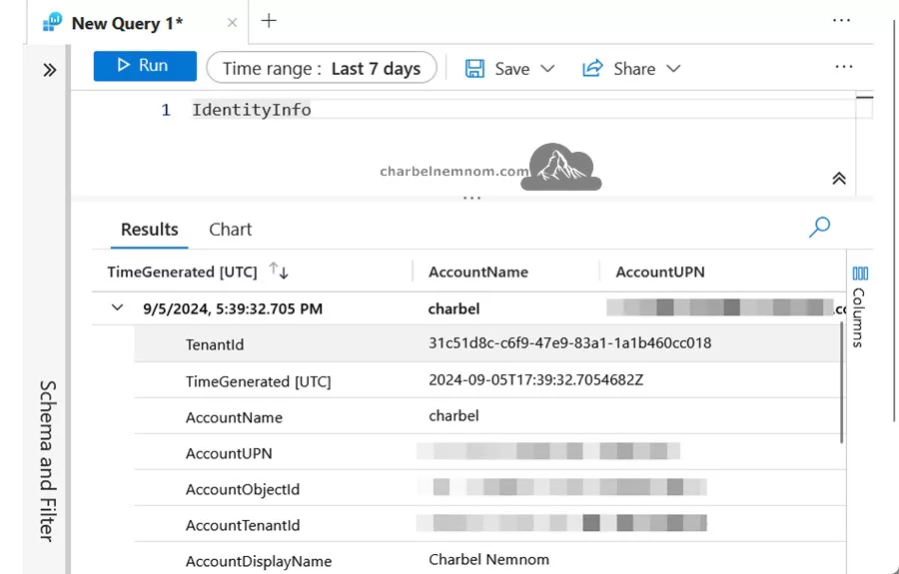Collapse the query editor double chevron
899x574 pixels.
tap(839, 178)
